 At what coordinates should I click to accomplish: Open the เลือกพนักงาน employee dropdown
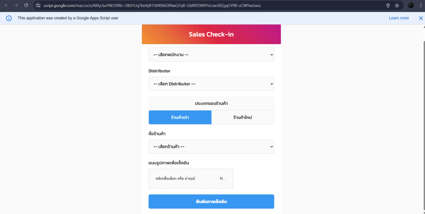pos(211,55)
